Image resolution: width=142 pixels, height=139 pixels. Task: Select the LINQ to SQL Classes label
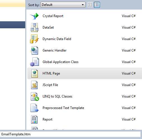point(57,96)
